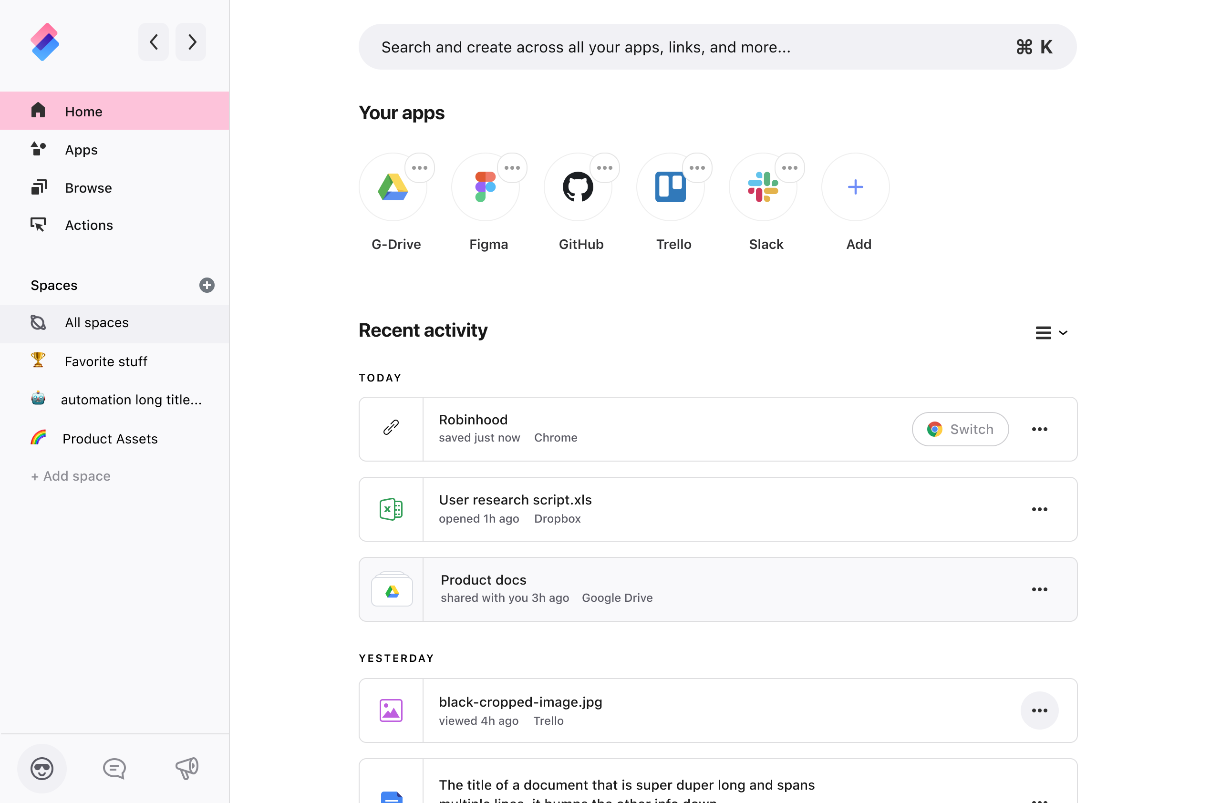Image resolution: width=1221 pixels, height=803 pixels.
Task: Select All spaces in the sidebar
Action: pos(96,322)
